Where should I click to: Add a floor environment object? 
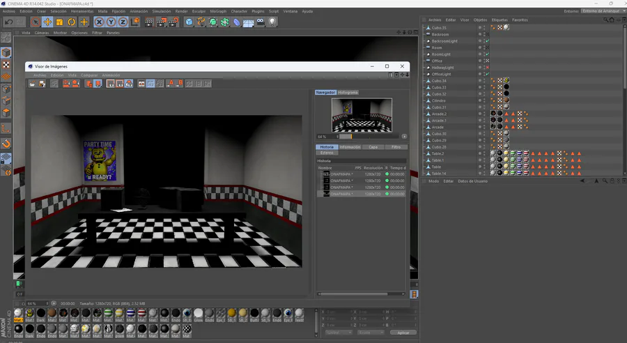click(x=248, y=22)
